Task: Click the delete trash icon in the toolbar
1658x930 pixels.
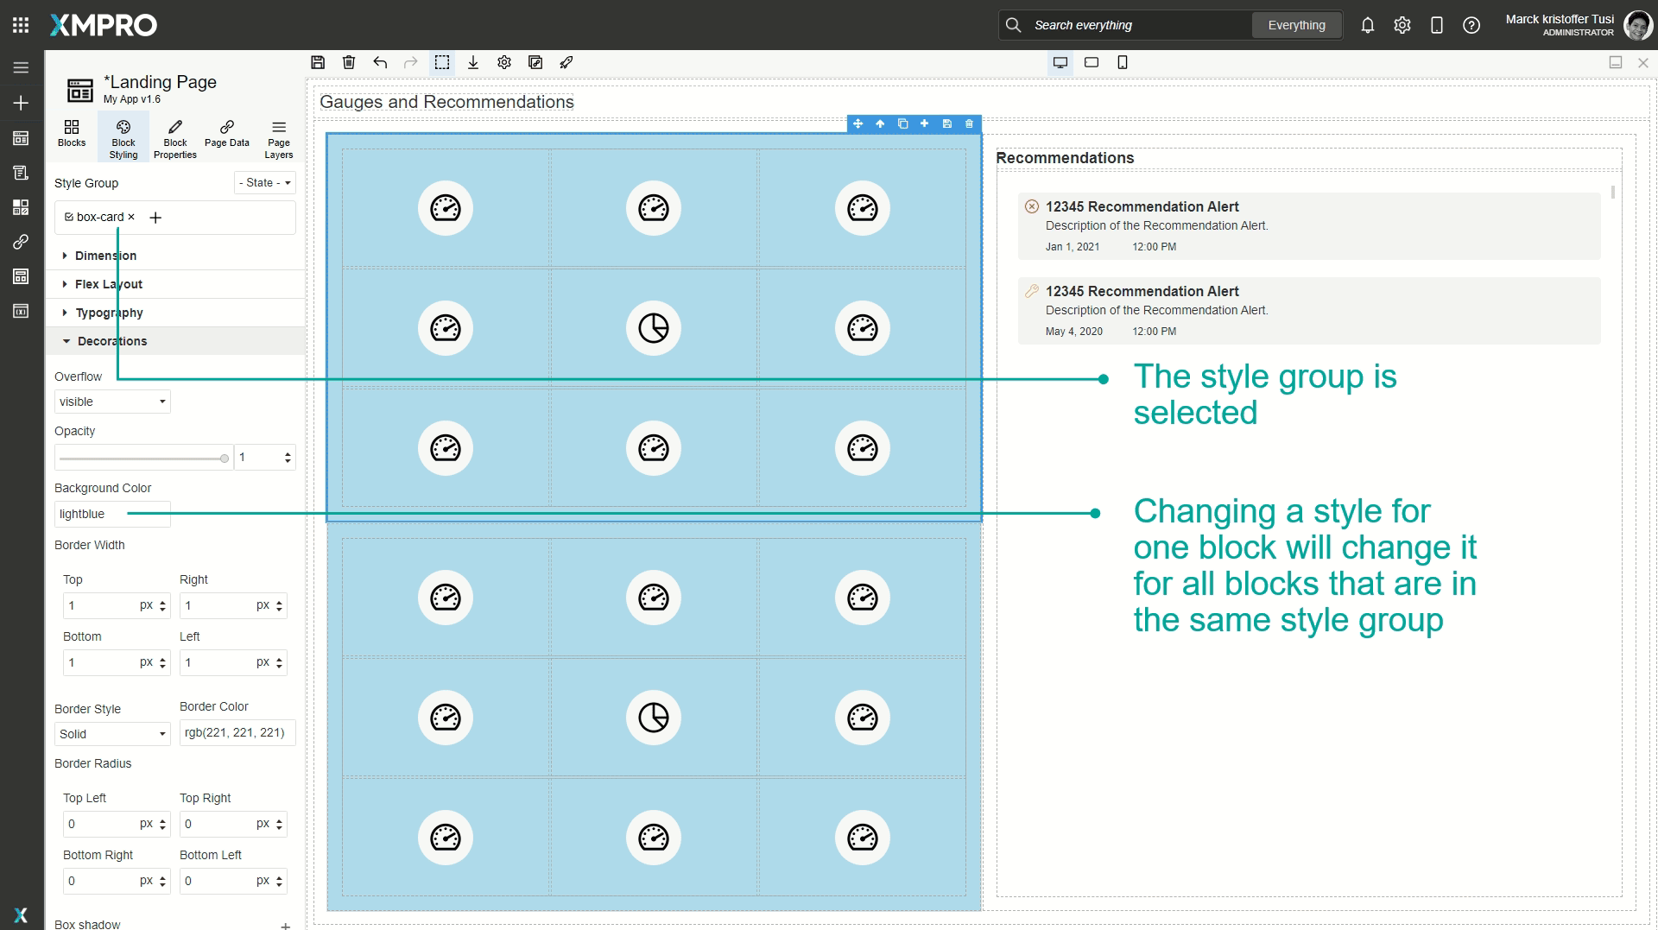Action: [x=349, y=62]
